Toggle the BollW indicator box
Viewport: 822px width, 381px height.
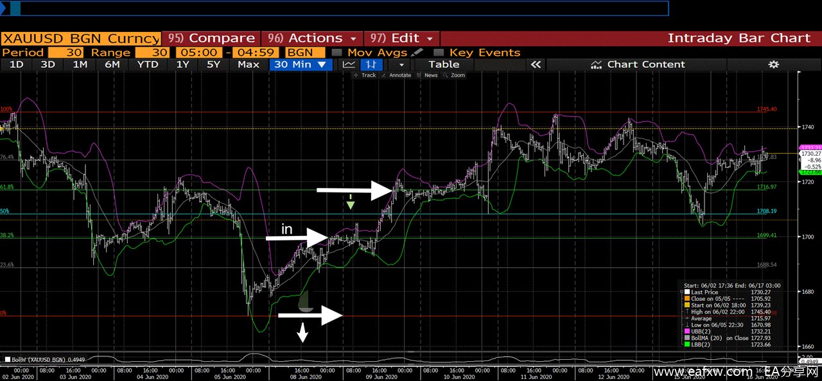7,359
